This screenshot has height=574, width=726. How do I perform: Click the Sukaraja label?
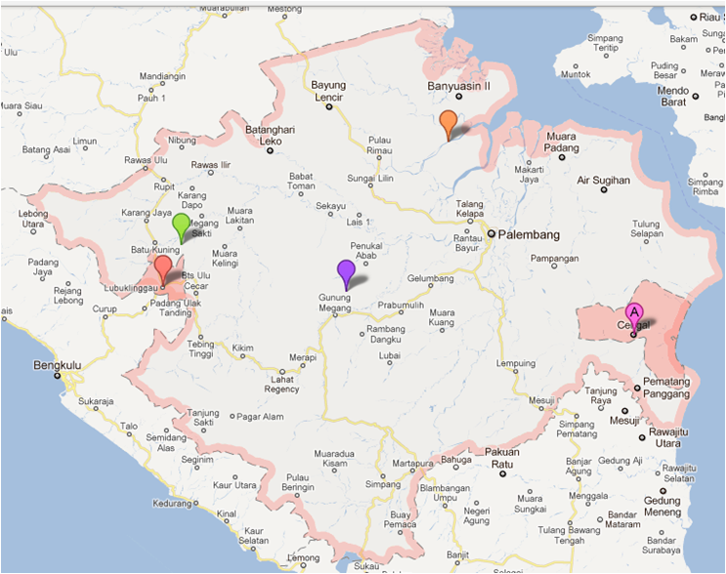96,401
